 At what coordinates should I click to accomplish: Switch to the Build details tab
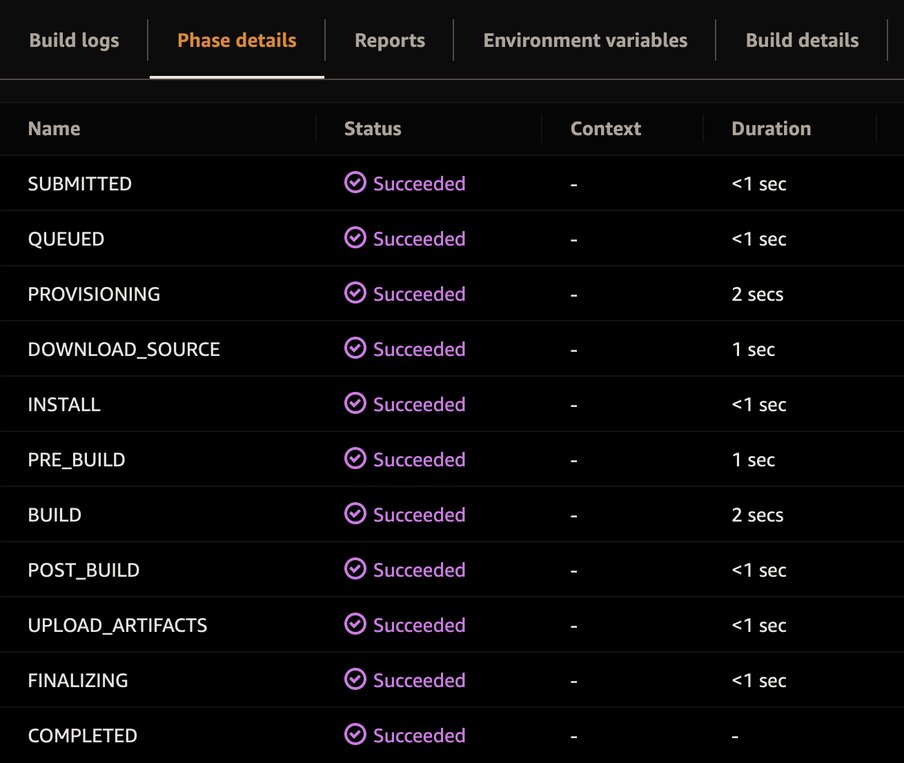click(801, 40)
